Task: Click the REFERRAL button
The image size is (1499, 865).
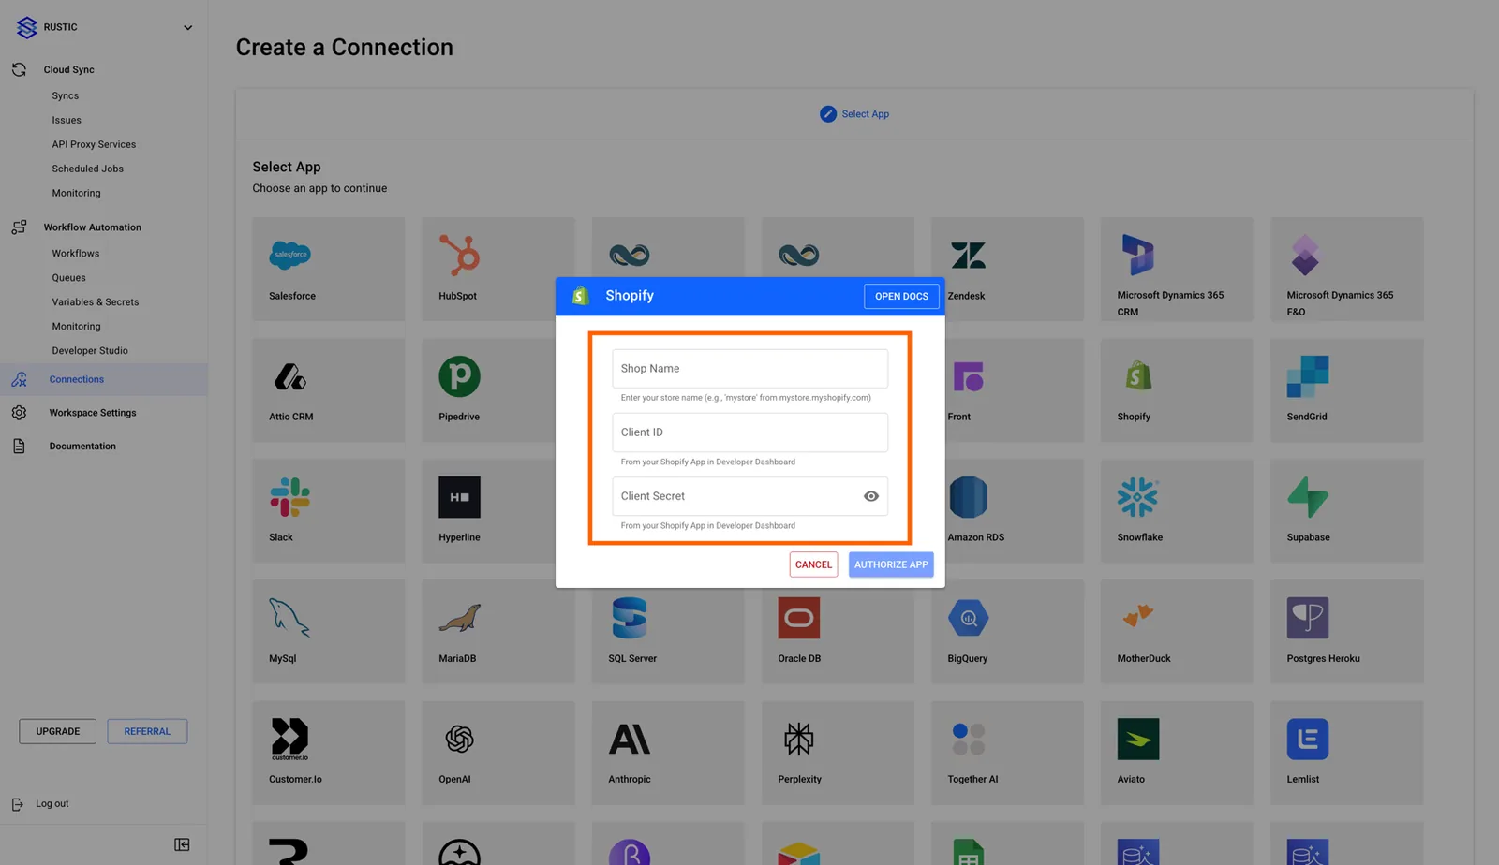Action: coord(147,731)
